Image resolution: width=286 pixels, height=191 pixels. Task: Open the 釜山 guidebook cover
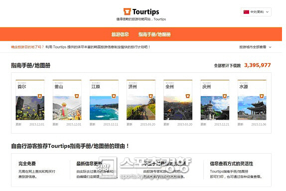pos(67,100)
